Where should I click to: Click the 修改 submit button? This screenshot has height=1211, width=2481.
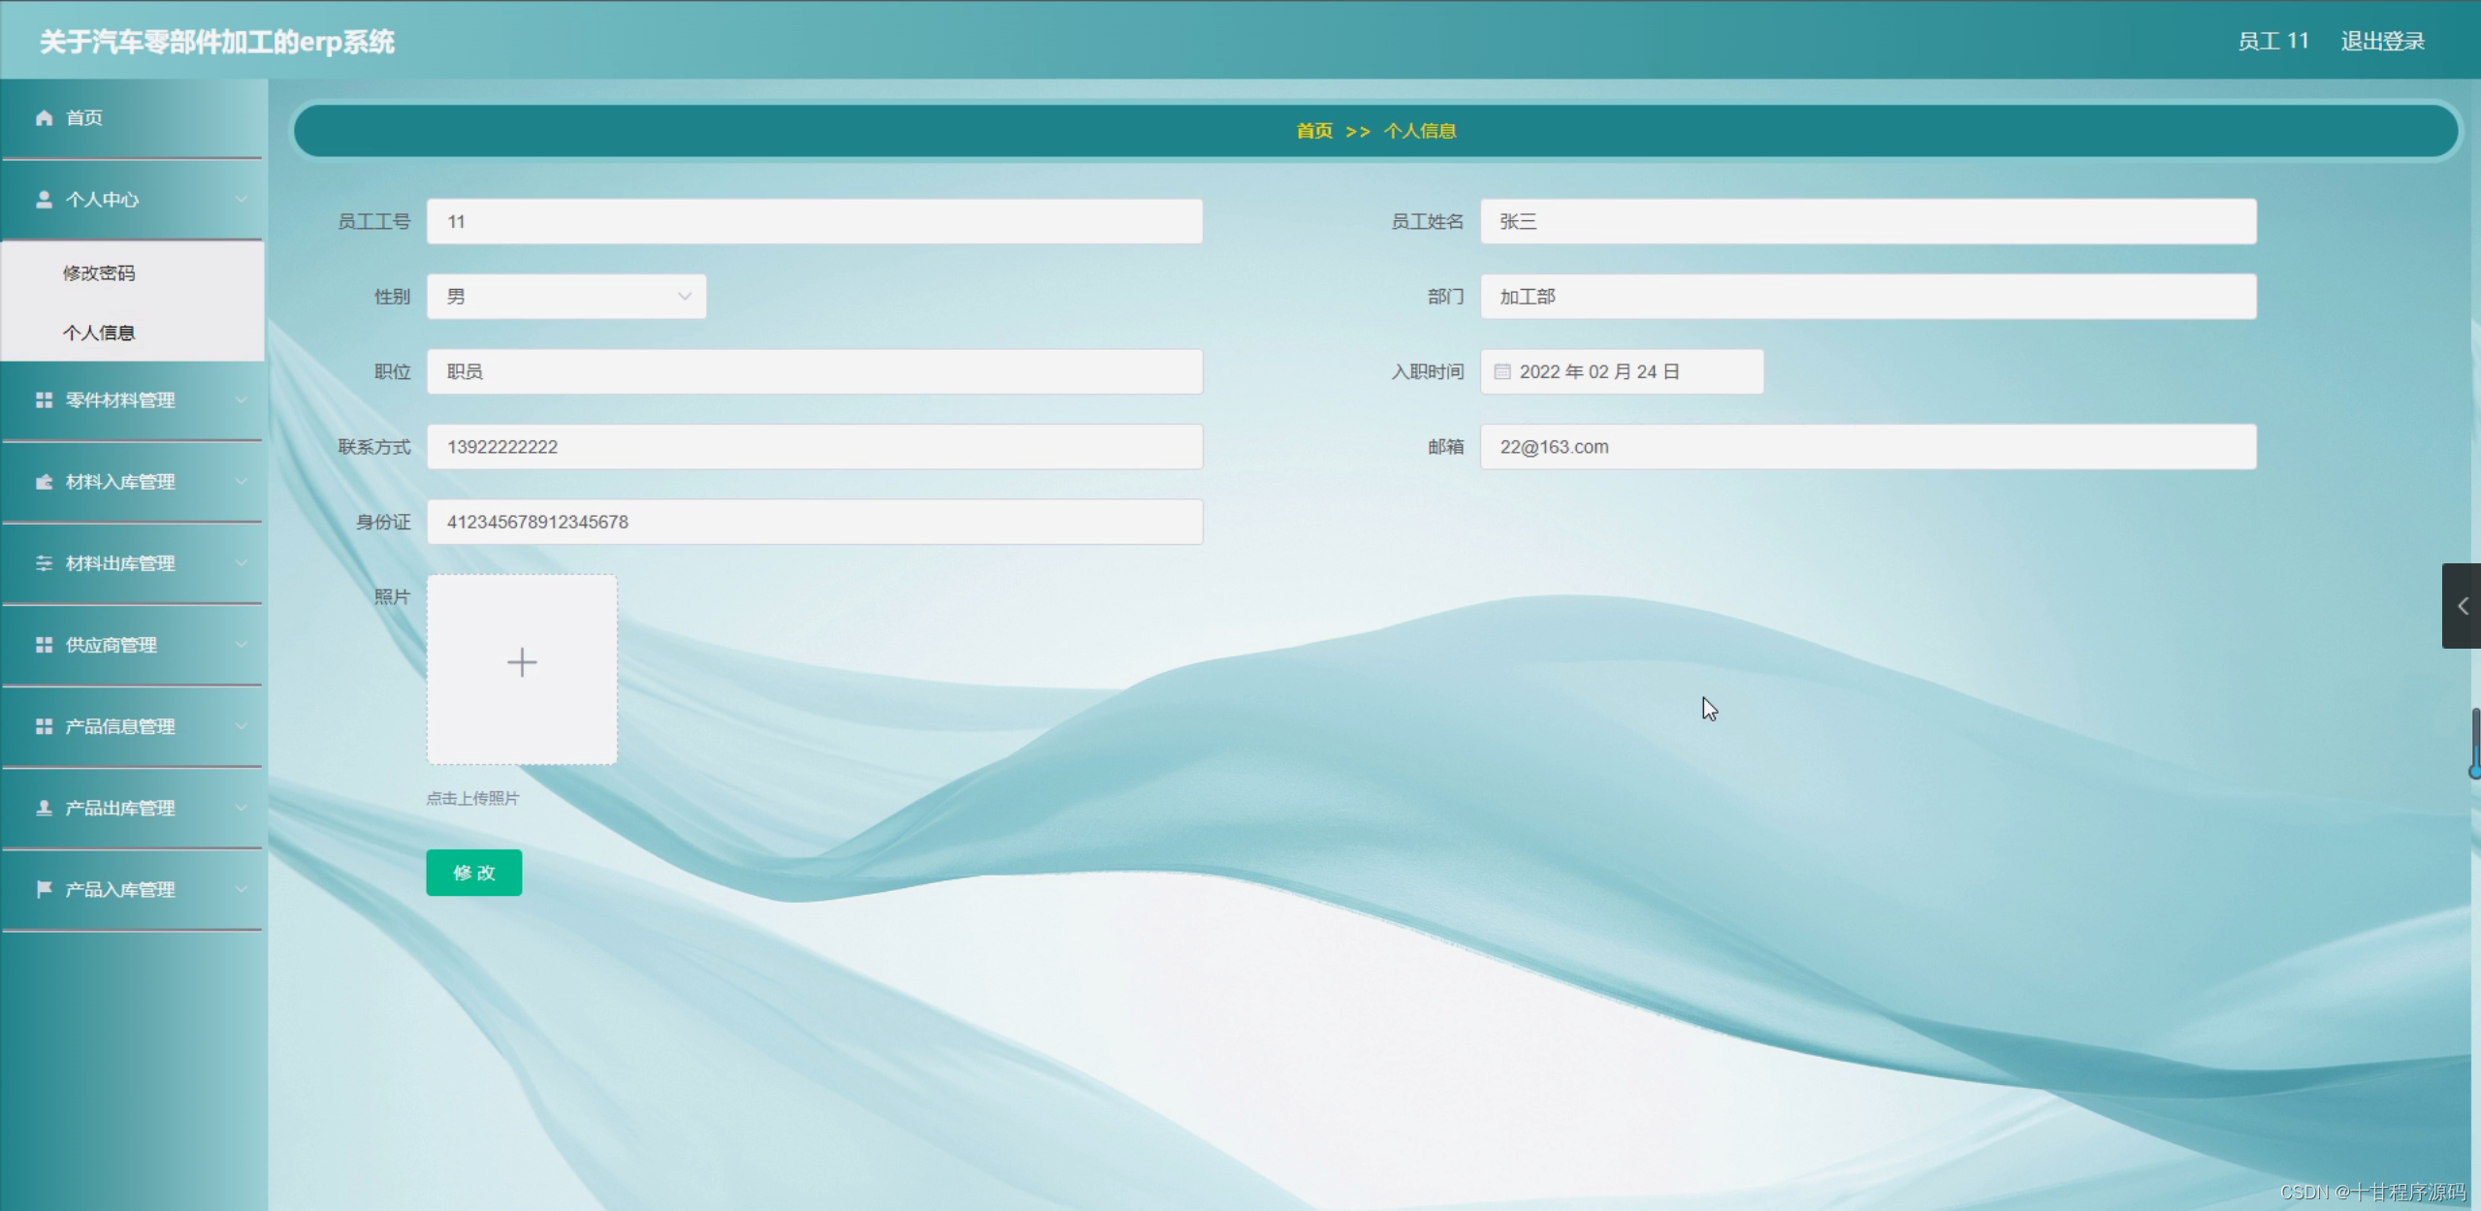point(473,872)
